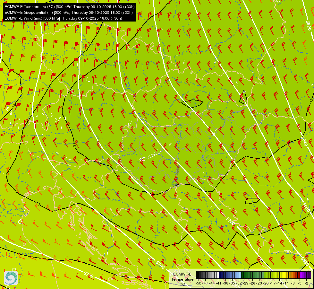Pick the darkest purple swatch at the legend's end
The width and height of the screenshot is (314, 289).
pyautogui.click(x=310, y=275)
